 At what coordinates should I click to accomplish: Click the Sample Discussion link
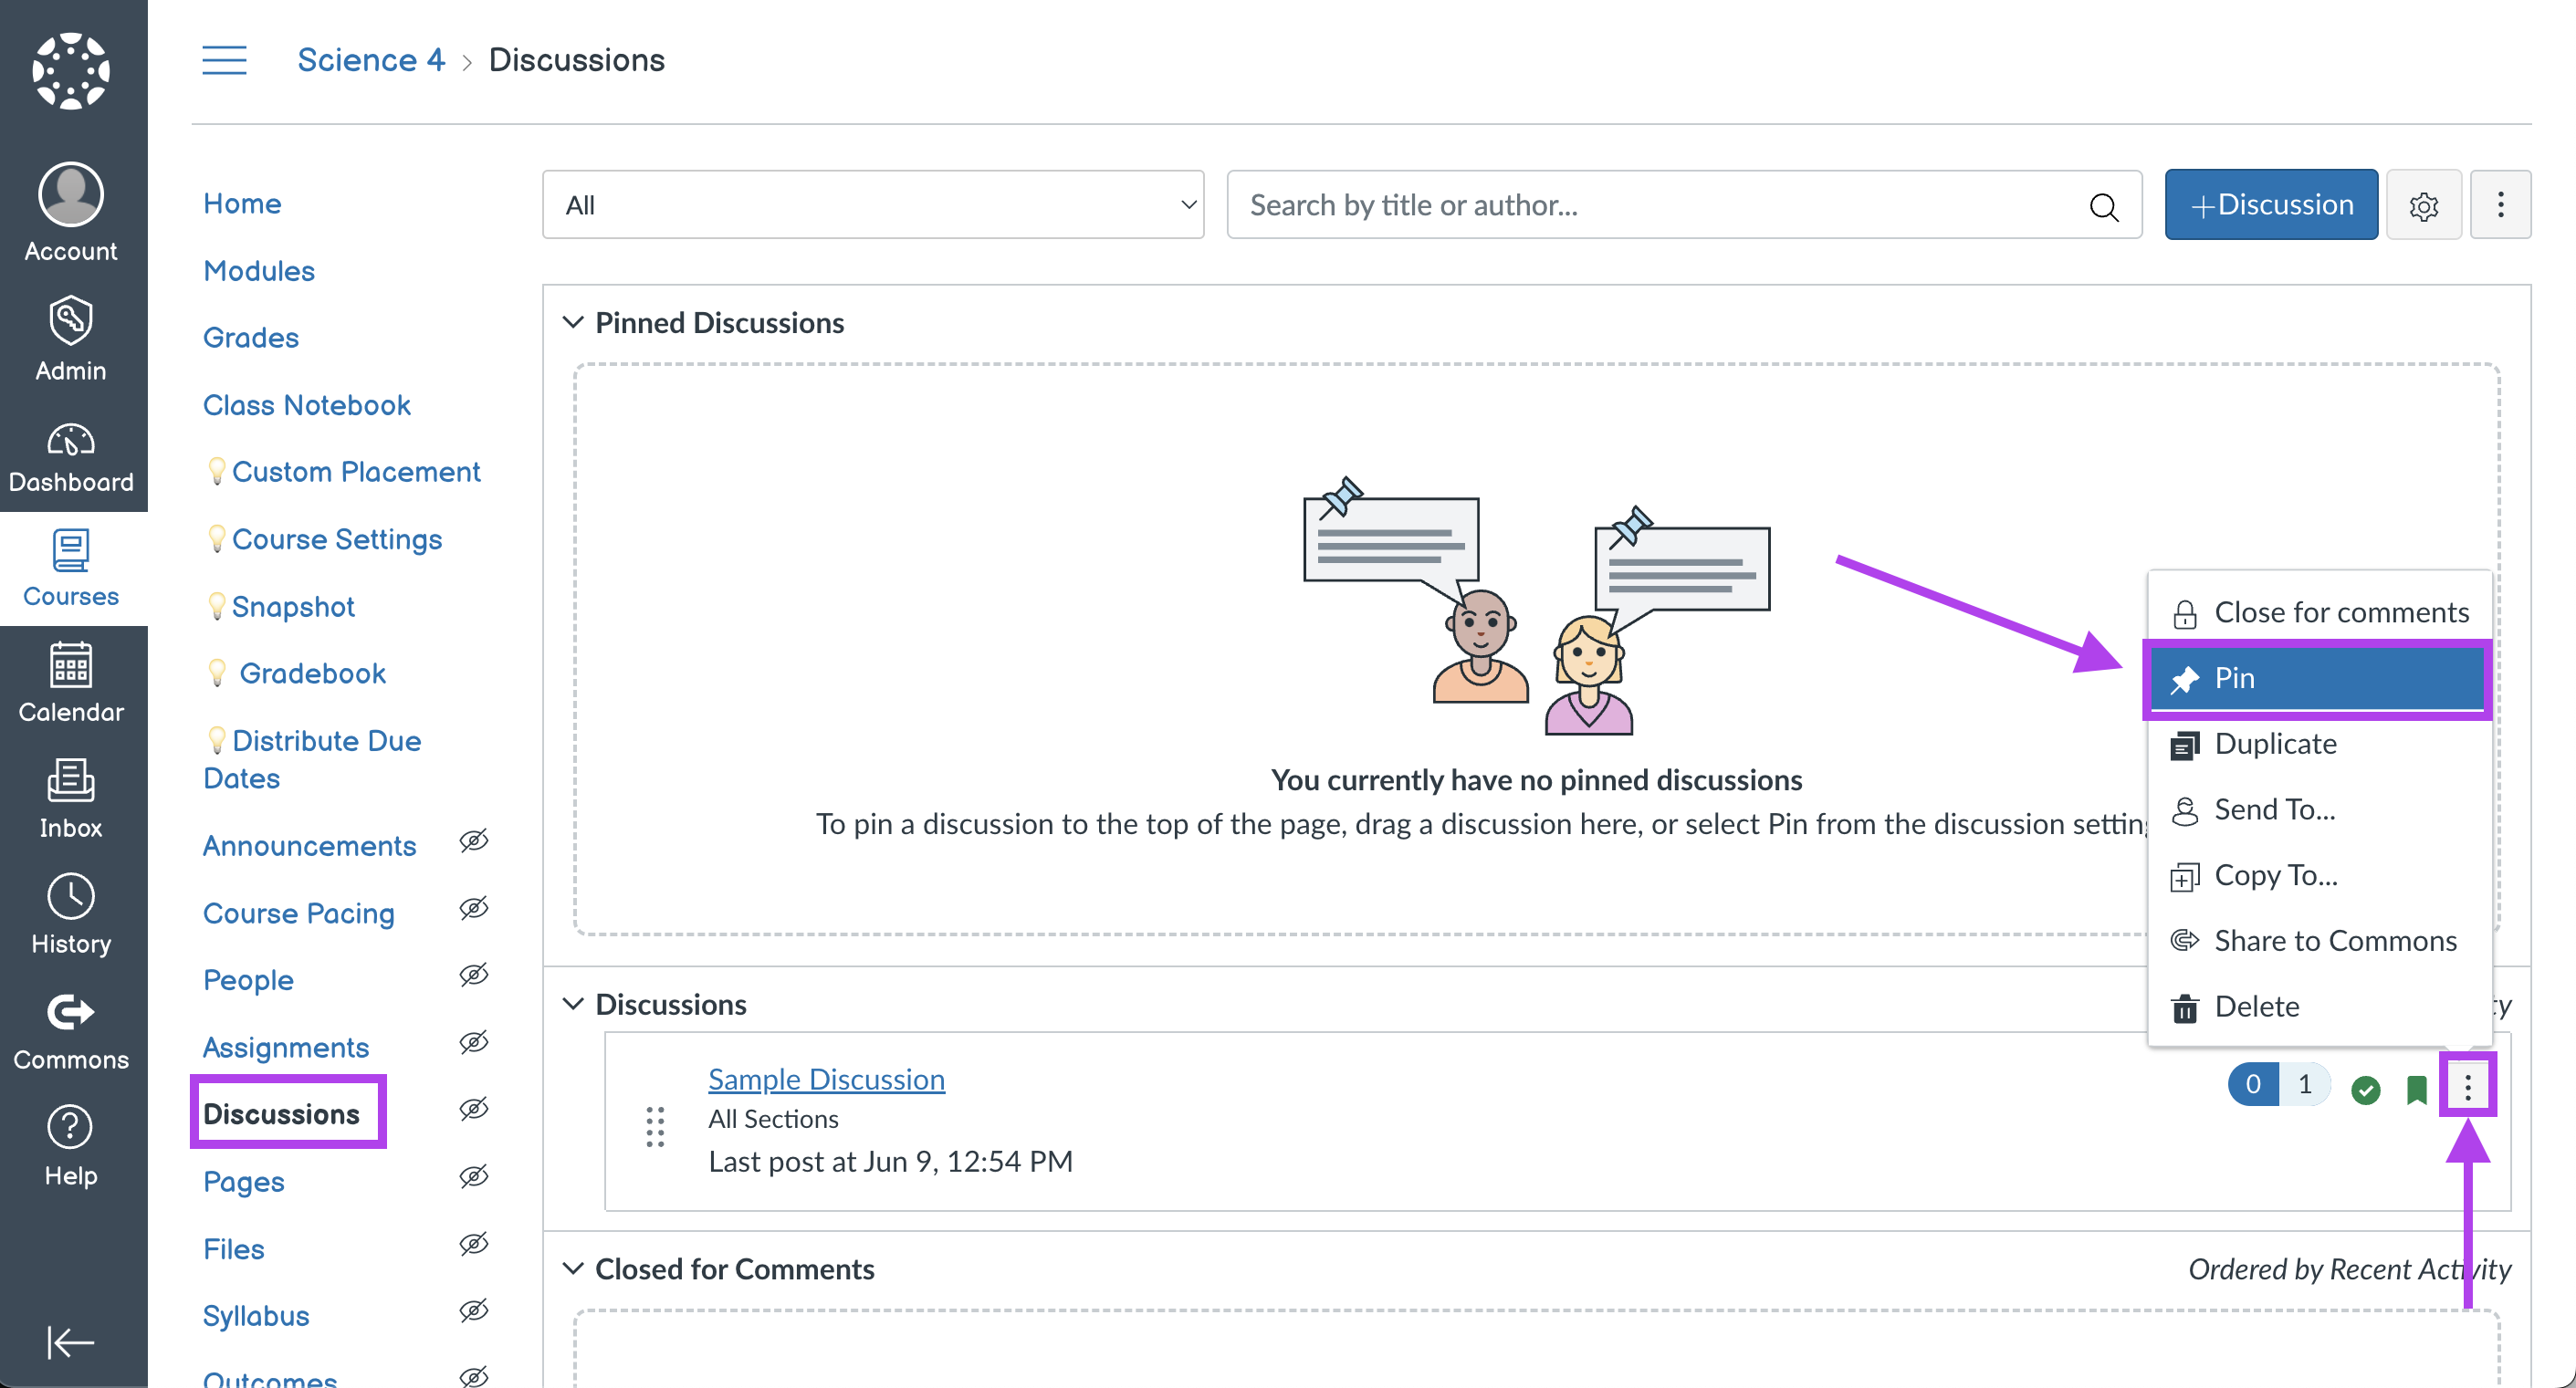[827, 1079]
